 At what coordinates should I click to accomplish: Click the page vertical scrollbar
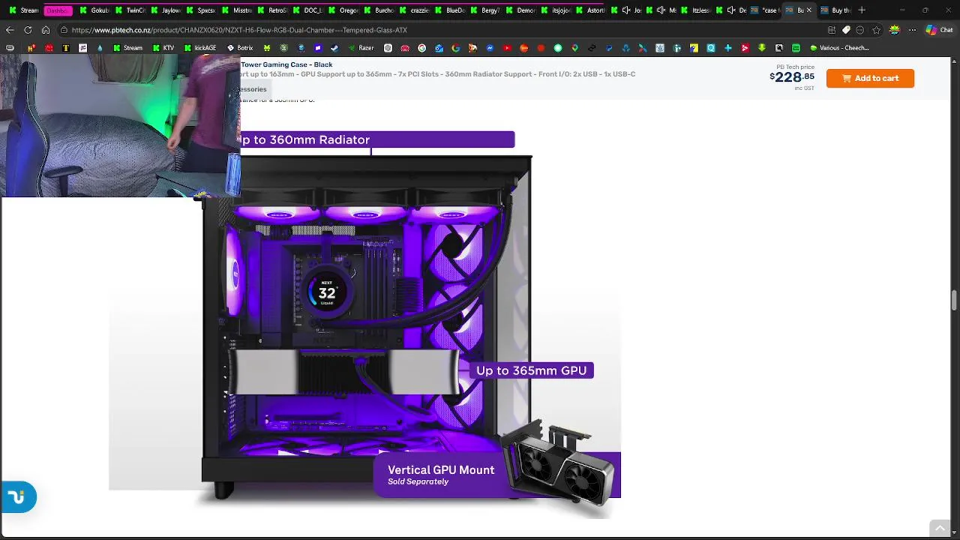point(954,298)
